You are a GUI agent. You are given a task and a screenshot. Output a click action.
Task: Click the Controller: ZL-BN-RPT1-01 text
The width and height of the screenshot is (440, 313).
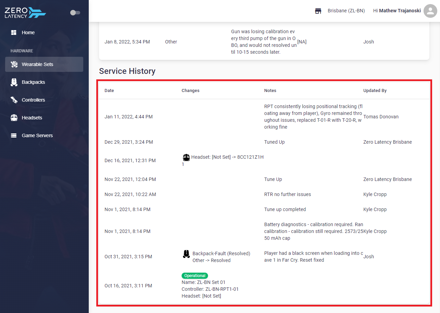(x=210, y=289)
